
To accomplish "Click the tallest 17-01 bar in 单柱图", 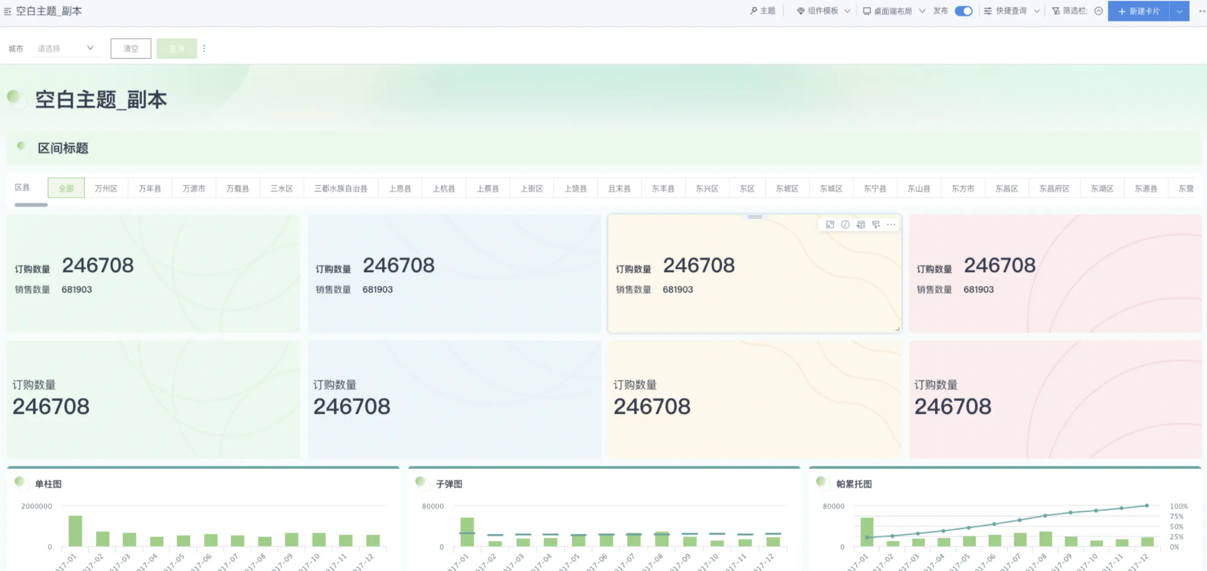I will 76,531.
